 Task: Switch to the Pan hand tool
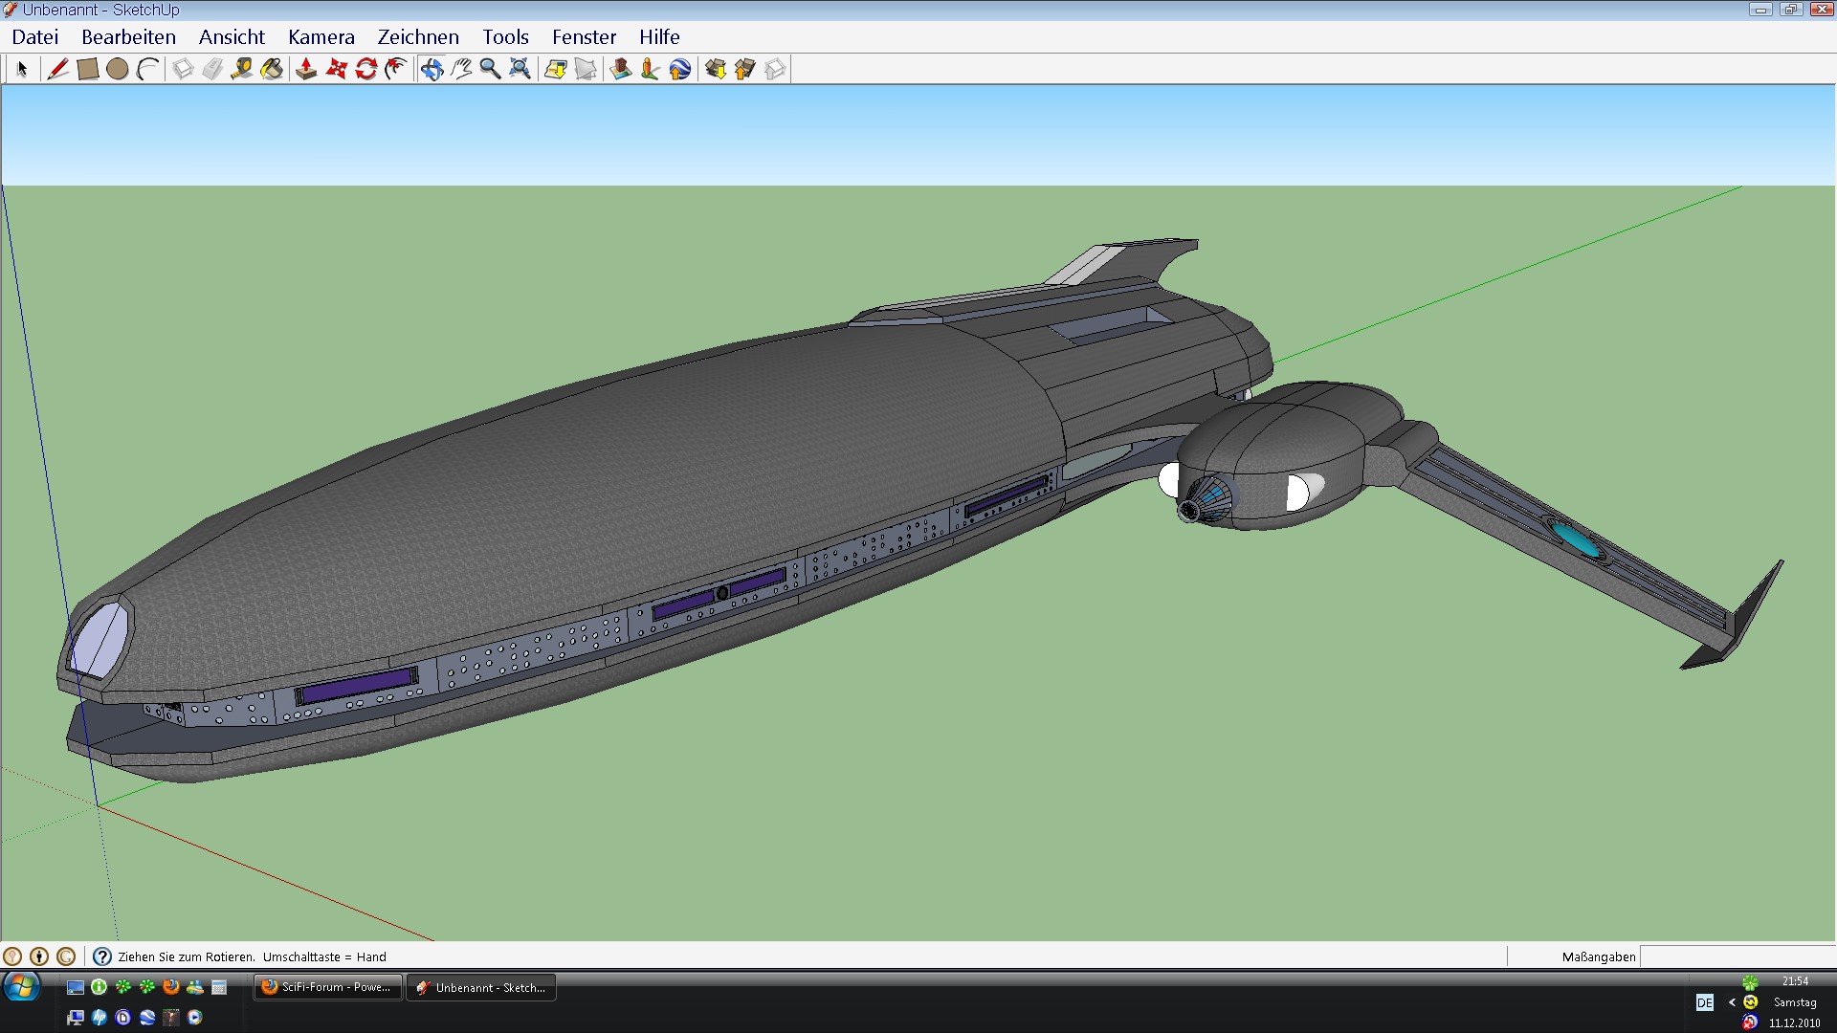tap(461, 69)
